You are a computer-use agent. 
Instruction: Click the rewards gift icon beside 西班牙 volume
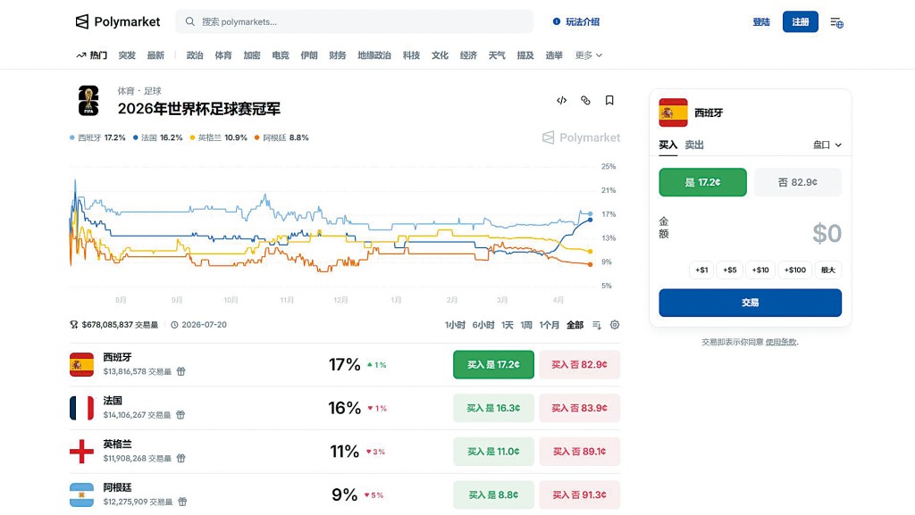tap(180, 370)
